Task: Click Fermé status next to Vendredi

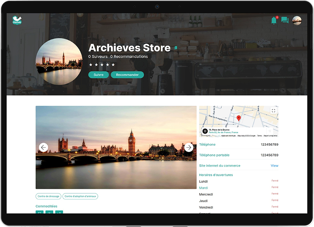Action: 275,206
